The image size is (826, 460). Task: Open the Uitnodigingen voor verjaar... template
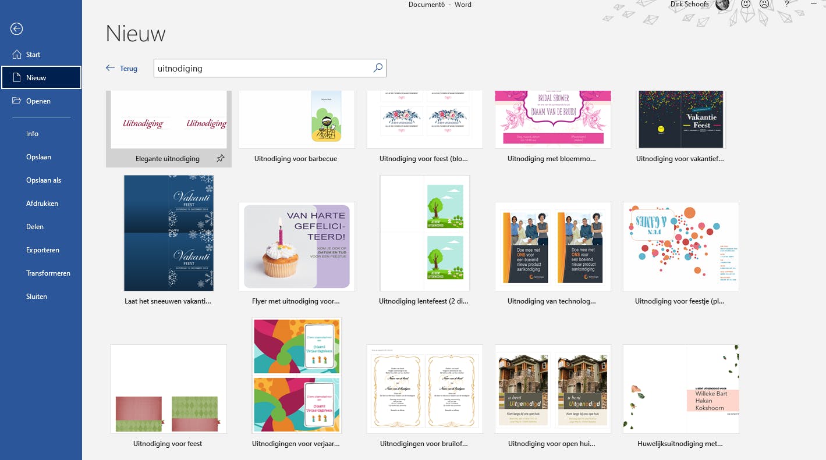(x=297, y=383)
